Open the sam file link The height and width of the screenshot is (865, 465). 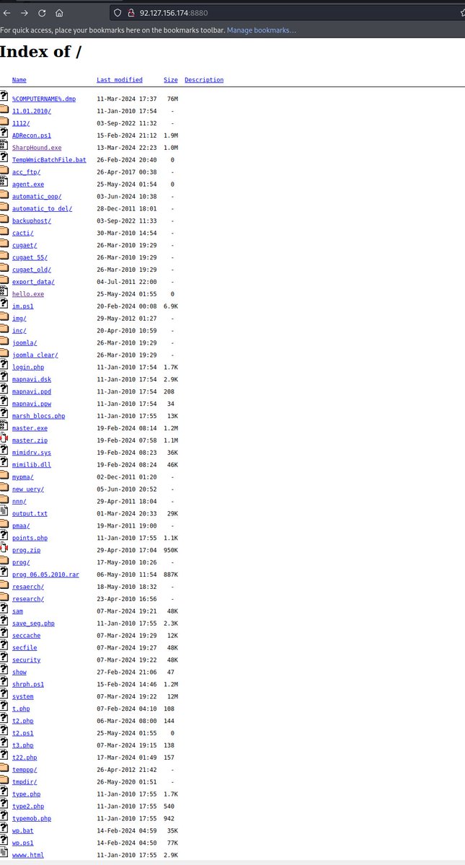click(x=17, y=611)
